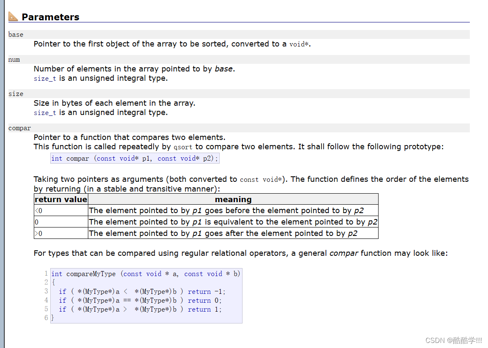The width and height of the screenshot is (488, 348).
Task: Click the 'goes before' meaning cell
Action: click(233, 211)
